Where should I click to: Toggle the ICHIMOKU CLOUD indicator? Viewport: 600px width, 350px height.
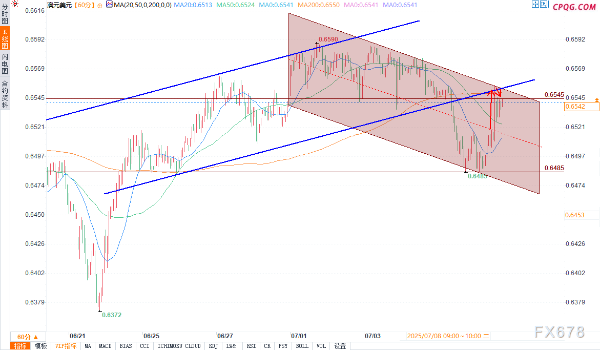(178, 346)
